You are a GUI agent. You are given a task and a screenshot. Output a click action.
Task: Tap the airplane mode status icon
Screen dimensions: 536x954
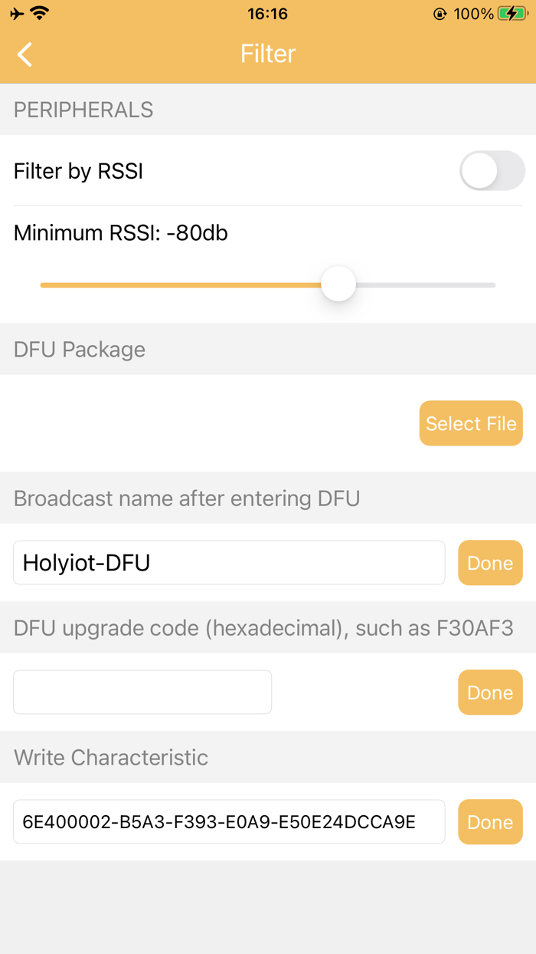pyautogui.click(x=17, y=14)
